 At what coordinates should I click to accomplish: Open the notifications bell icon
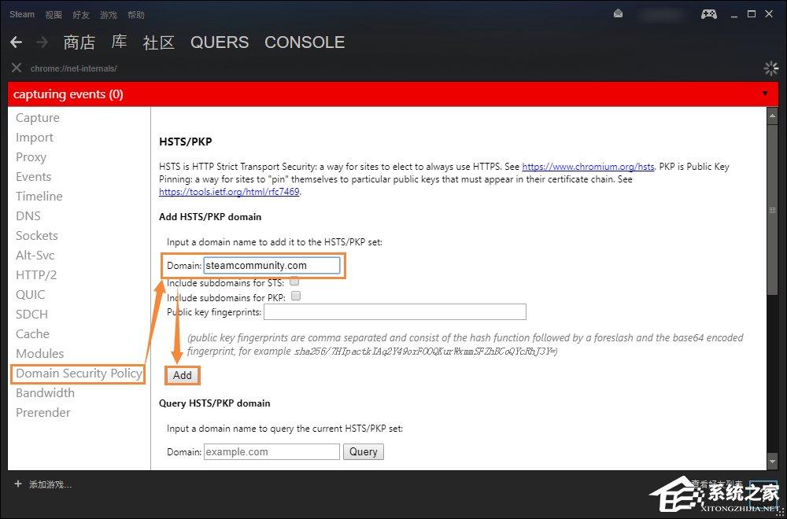[x=618, y=13]
